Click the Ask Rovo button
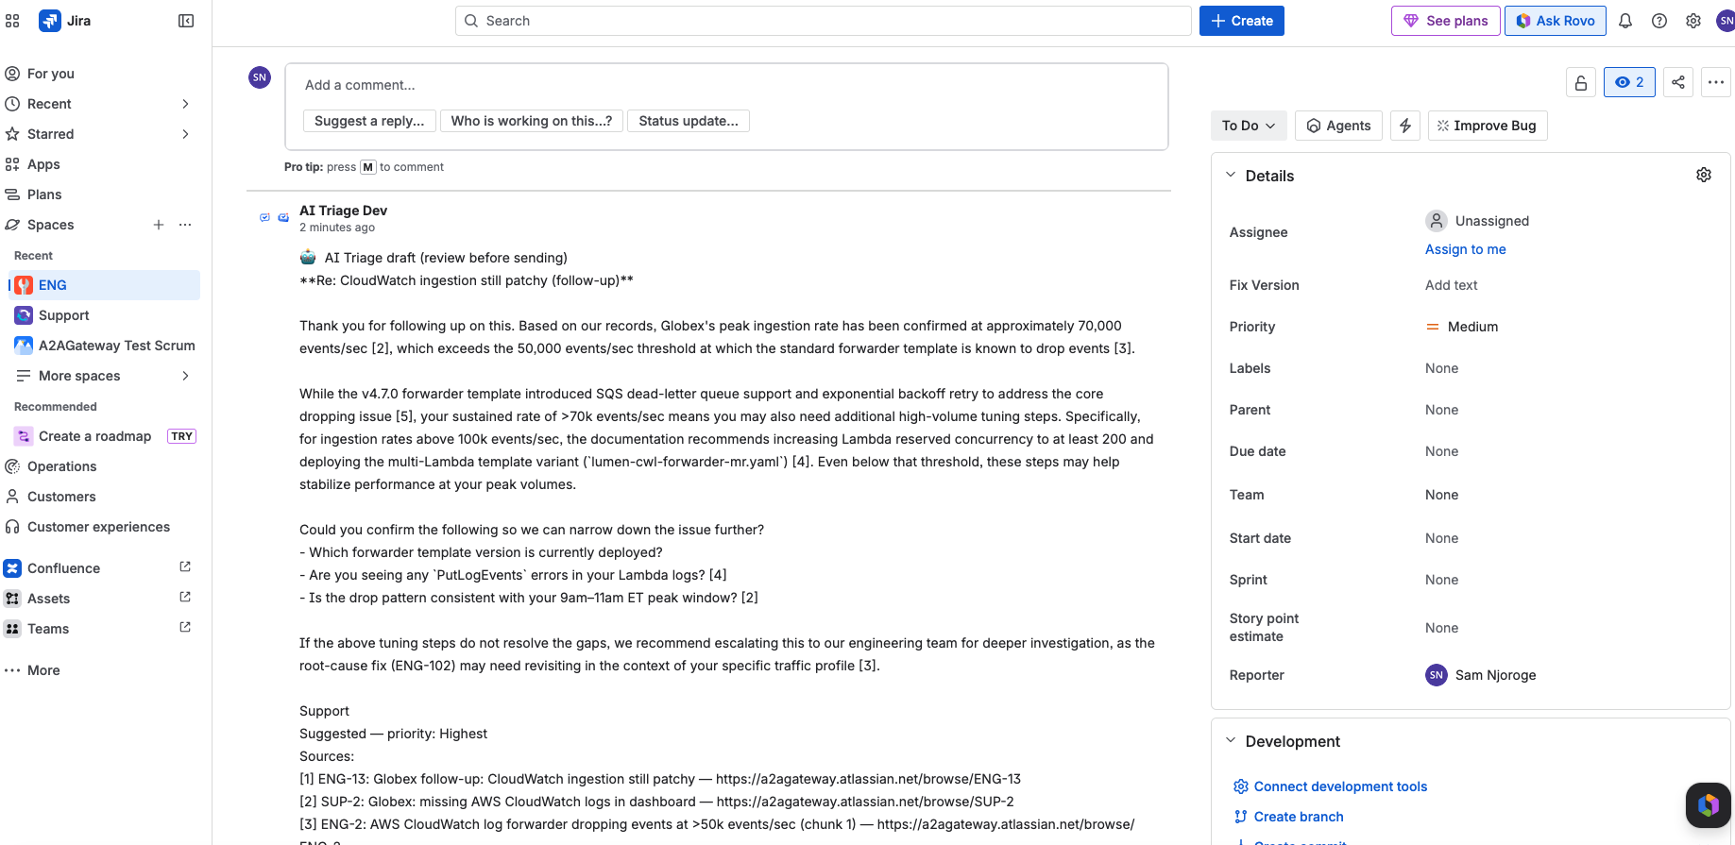The image size is (1735, 845). pyautogui.click(x=1555, y=21)
